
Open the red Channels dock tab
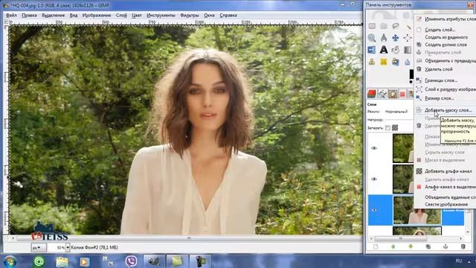pyautogui.click(x=402, y=94)
